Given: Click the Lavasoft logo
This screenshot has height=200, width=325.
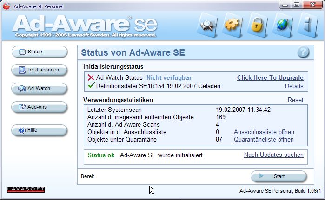Looking at the screenshot, I should point(26,189).
